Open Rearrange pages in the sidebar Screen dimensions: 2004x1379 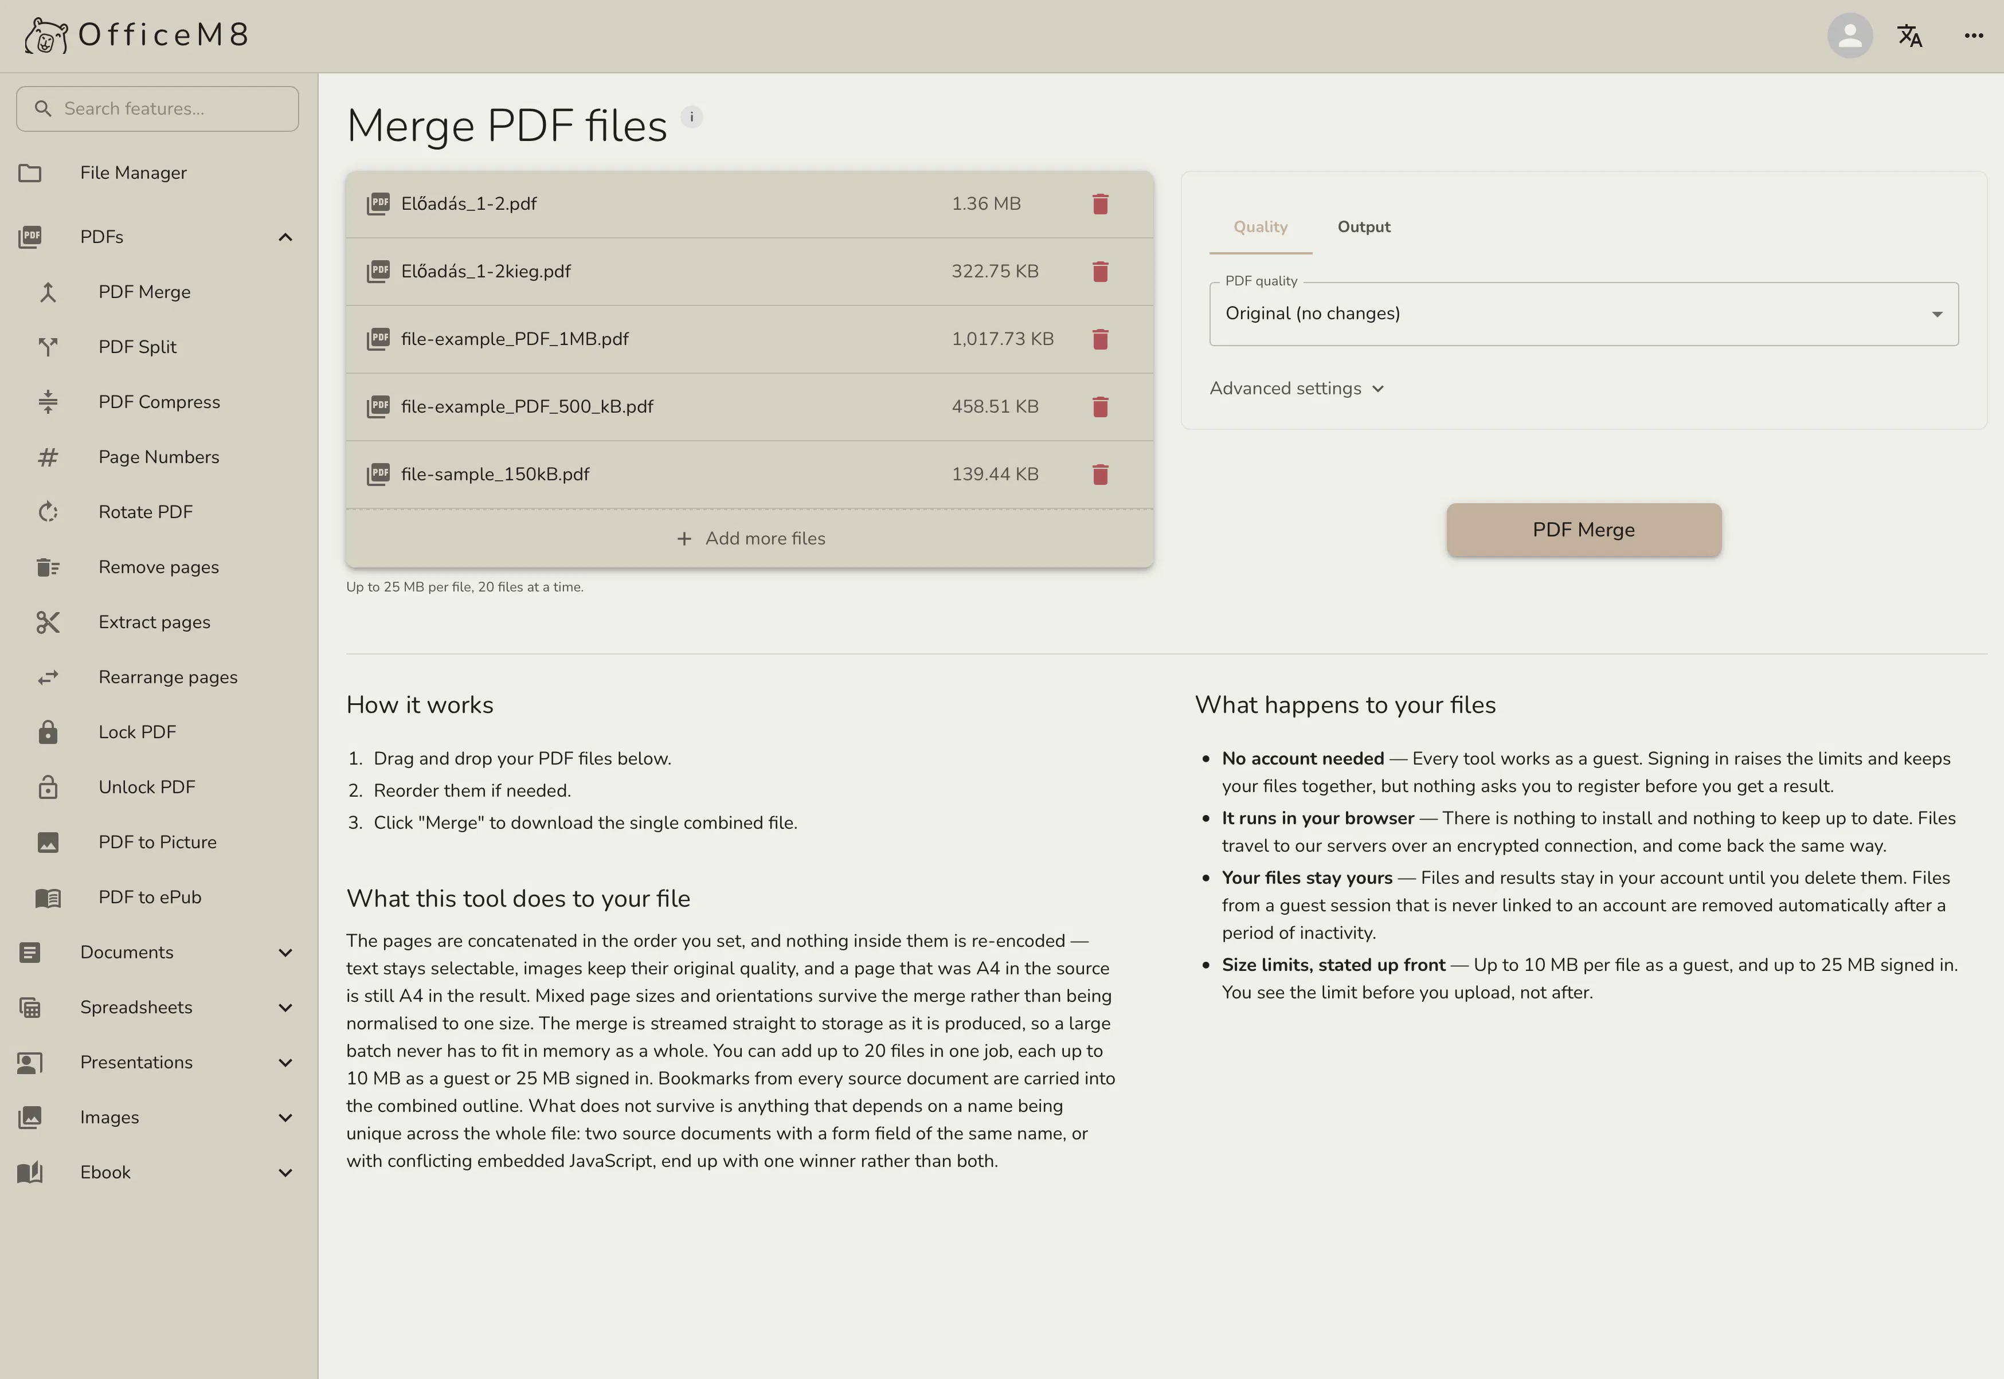tap(159, 677)
